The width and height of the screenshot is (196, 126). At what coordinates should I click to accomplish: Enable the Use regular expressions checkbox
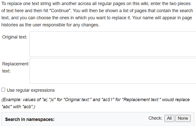click(3, 90)
